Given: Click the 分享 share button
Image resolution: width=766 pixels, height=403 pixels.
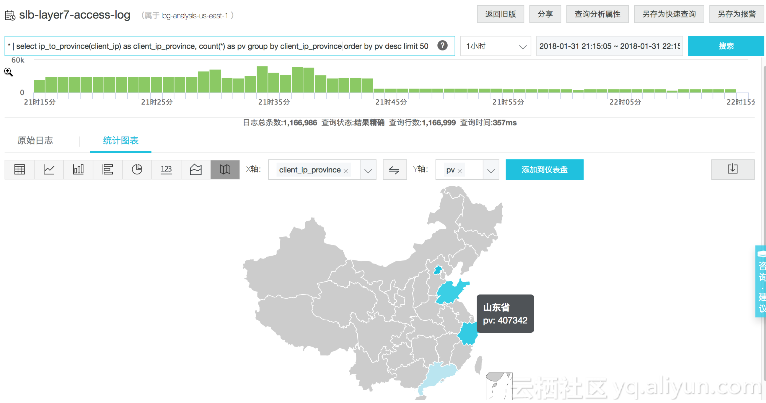Looking at the screenshot, I should click(x=545, y=14).
